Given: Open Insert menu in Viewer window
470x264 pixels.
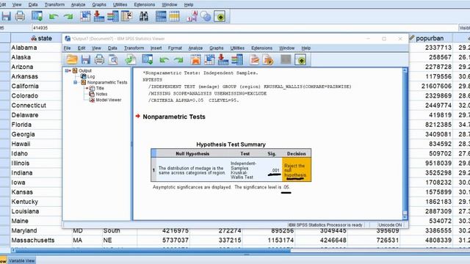Looking at the screenshot, I should point(156,48).
